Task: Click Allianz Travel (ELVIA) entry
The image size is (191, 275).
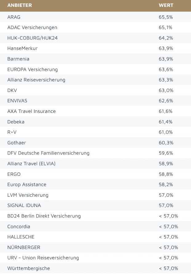Action: pos(31,164)
